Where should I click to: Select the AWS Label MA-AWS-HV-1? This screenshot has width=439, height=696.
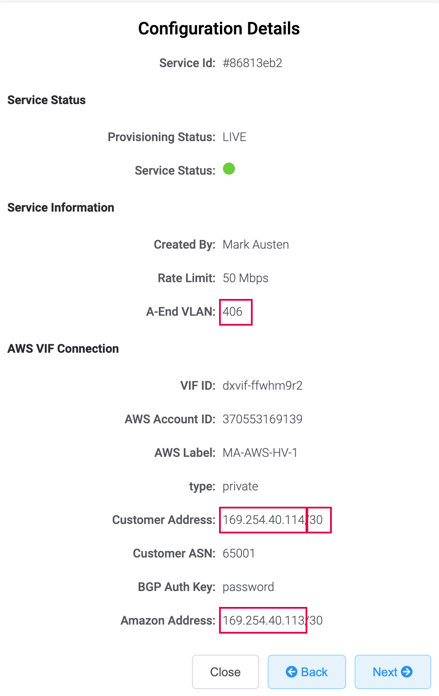[x=260, y=453]
